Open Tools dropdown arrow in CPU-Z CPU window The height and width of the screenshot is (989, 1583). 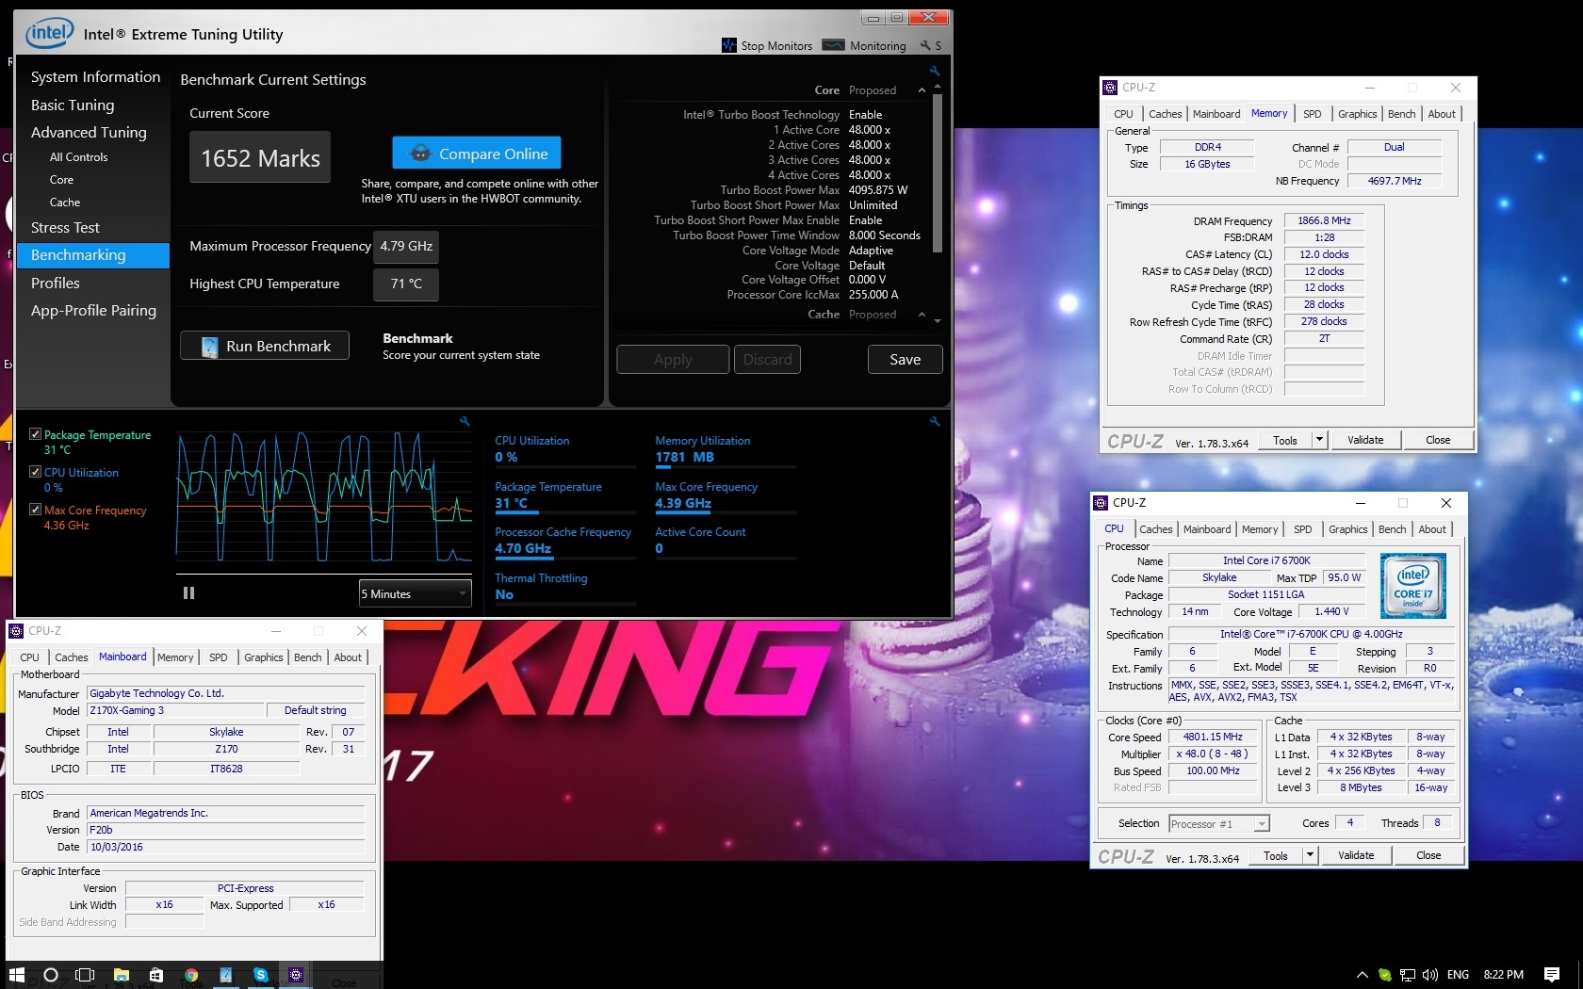point(1310,855)
